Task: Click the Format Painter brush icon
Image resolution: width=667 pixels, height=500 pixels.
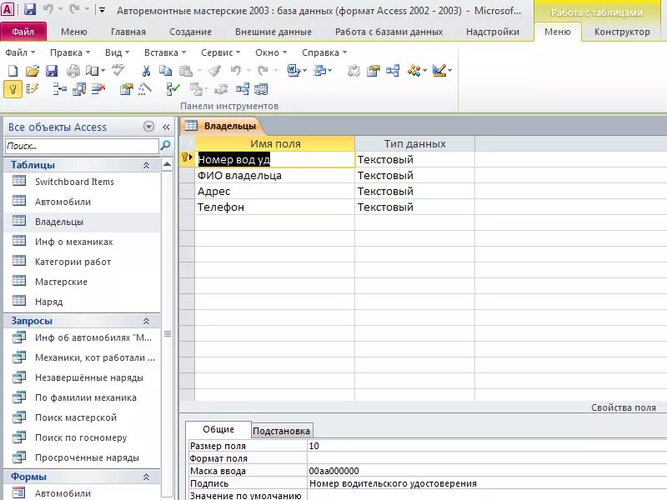Action: [x=215, y=71]
